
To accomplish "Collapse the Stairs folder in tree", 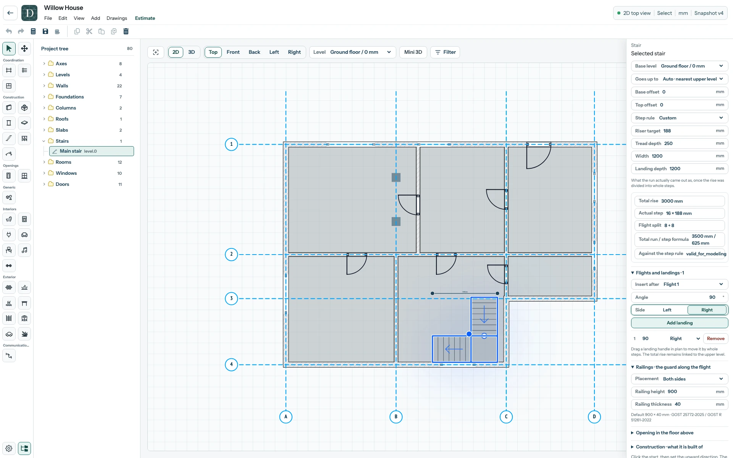I will coord(44,141).
